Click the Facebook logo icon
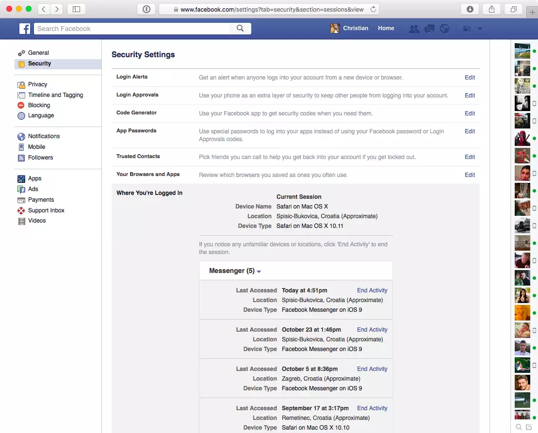 25,29
